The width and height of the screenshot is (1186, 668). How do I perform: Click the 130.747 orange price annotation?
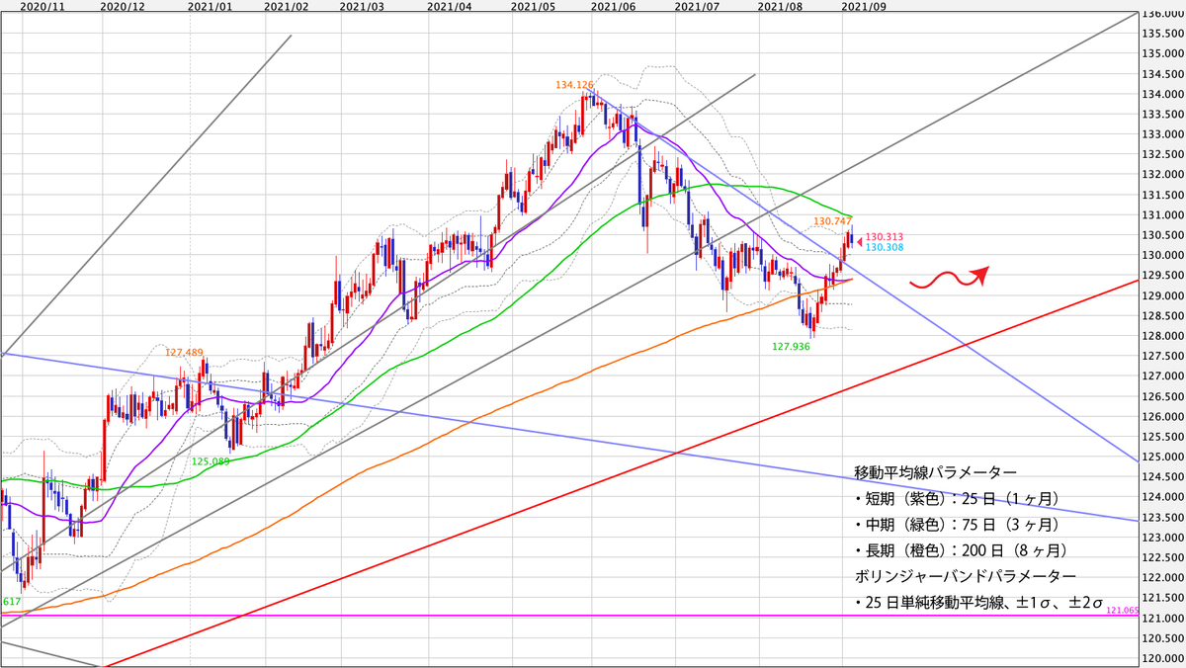click(832, 221)
